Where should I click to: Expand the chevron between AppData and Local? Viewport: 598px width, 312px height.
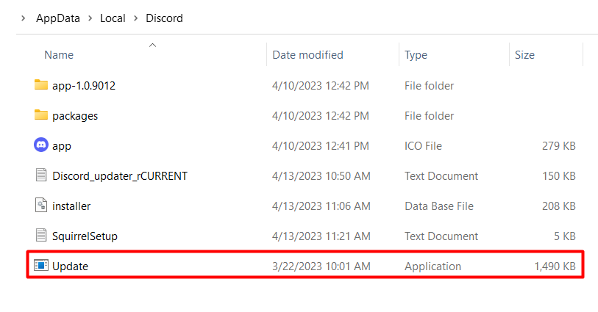tap(90, 18)
